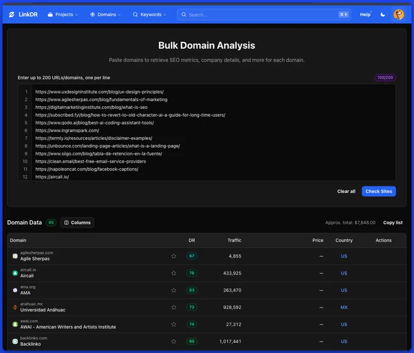Image resolution: width=414 pixels, height=353 pixels.
Task: Sort table by Traffic column header
Action: point(234,240)
